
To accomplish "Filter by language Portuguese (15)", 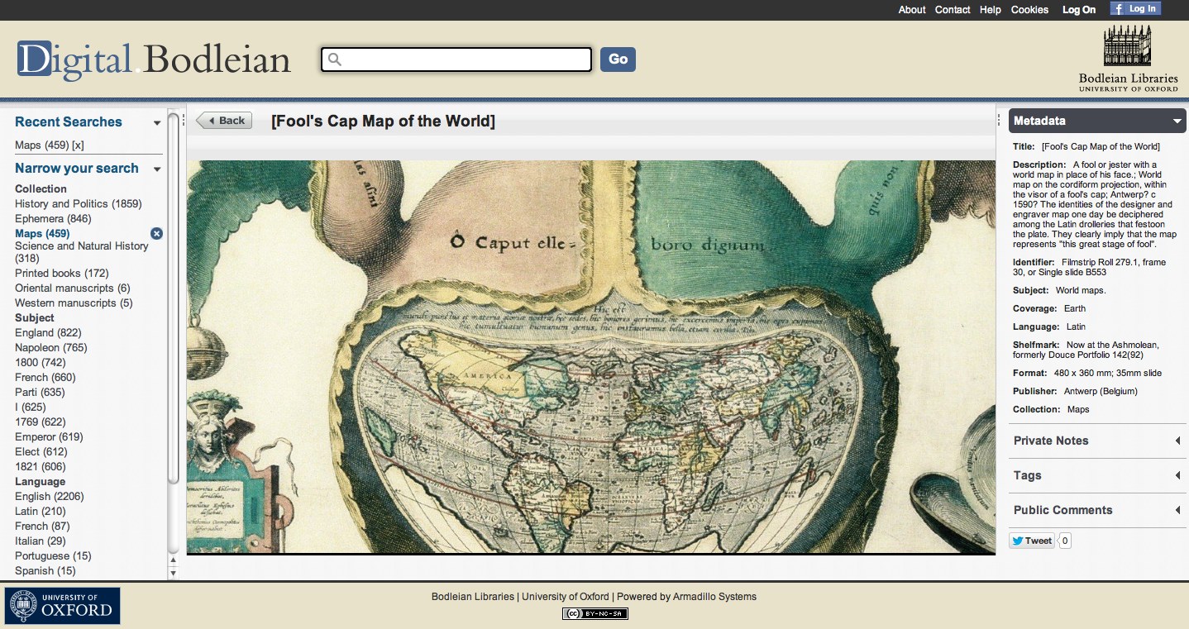I will coord(53,556).
